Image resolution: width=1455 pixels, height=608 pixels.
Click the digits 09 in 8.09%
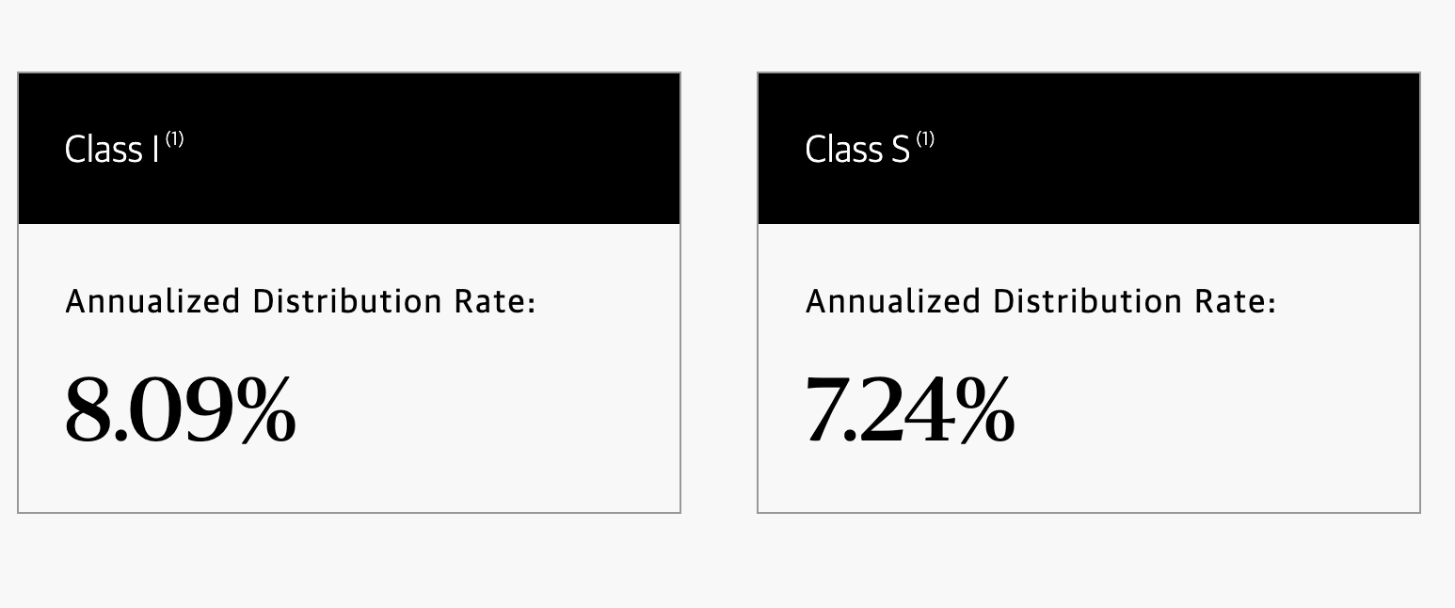182,409
